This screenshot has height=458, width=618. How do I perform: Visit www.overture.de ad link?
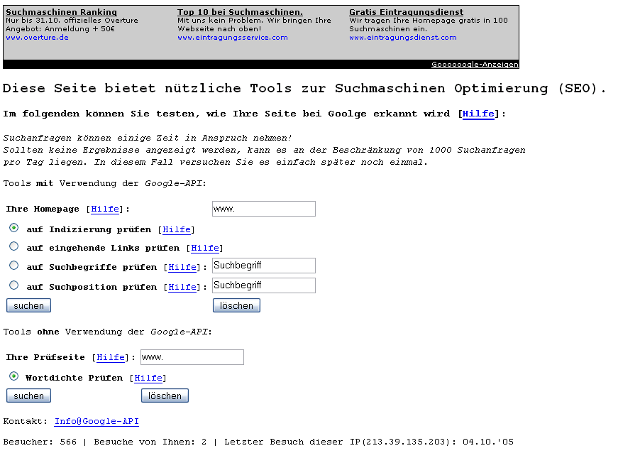tap(37, 38)
